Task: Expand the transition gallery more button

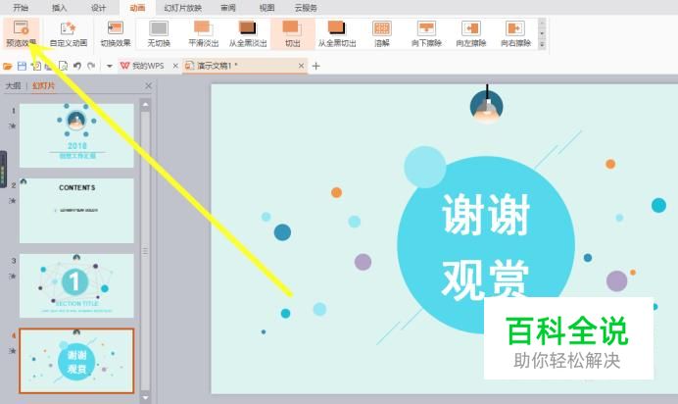Action: pyautogui.click(x=542, y=44)
